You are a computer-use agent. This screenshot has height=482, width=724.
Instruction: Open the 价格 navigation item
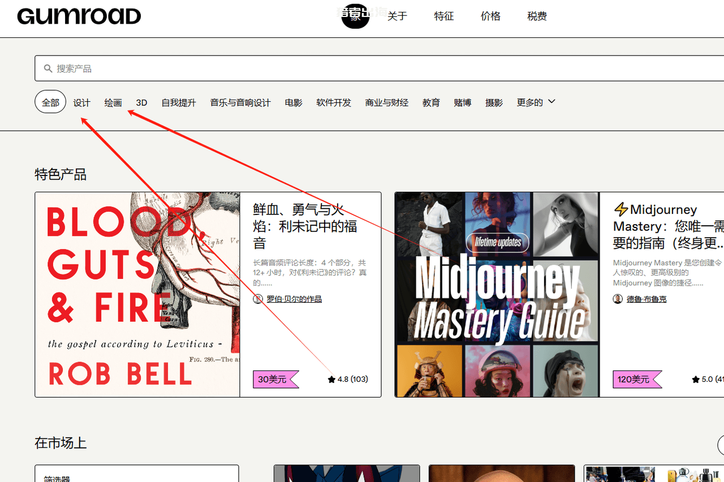point(490,16)
